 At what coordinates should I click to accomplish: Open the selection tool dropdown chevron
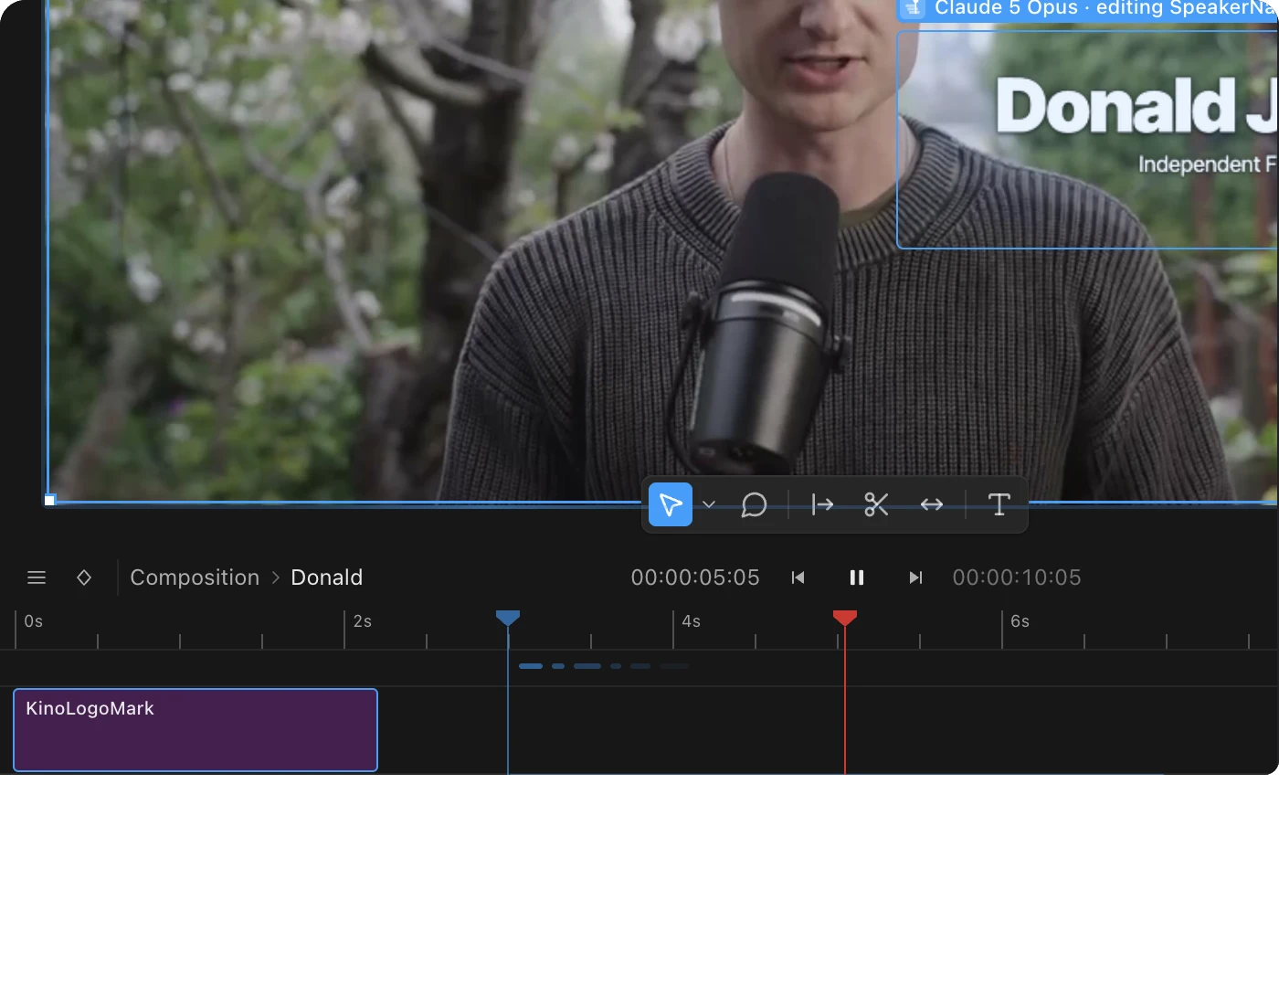(709, 504)
